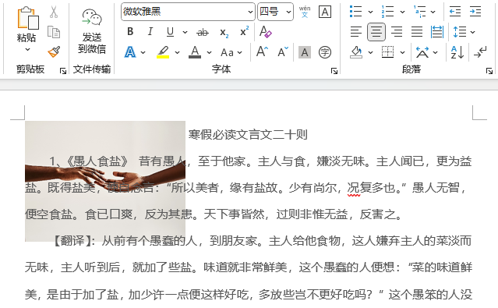Viewport: 498px width, 308px height.
Task: Expand the font name dropdown arrow
Action: tap(250, 12)
